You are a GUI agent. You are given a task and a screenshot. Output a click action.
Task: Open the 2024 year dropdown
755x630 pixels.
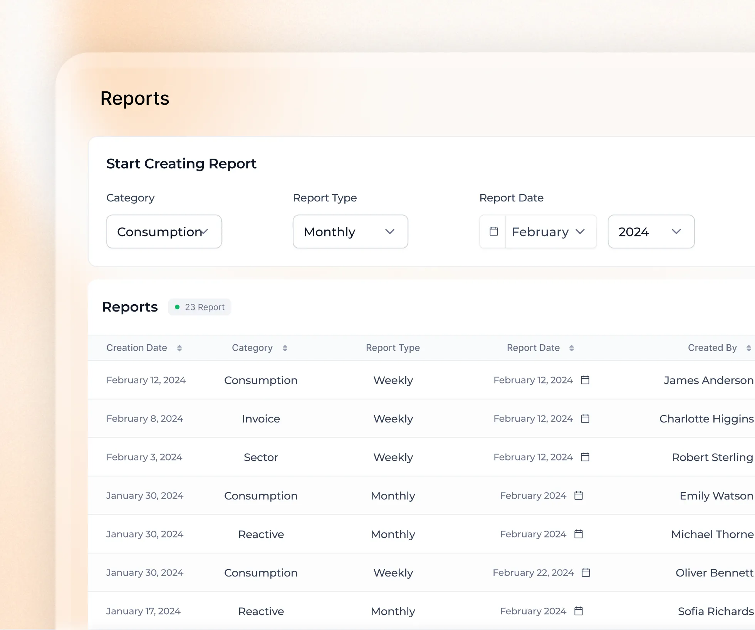tap(651, 231)
